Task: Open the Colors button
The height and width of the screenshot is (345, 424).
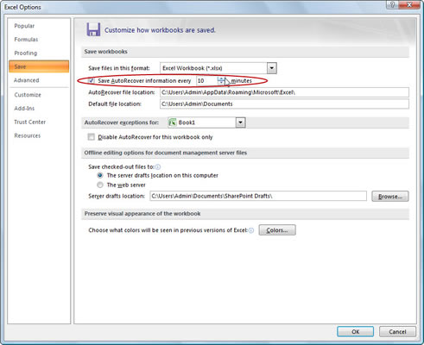Action: (277, 230)
